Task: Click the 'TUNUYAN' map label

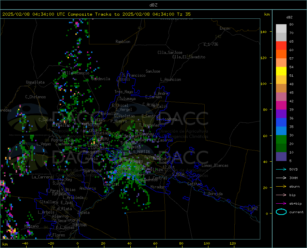Action: coord(79,225)
